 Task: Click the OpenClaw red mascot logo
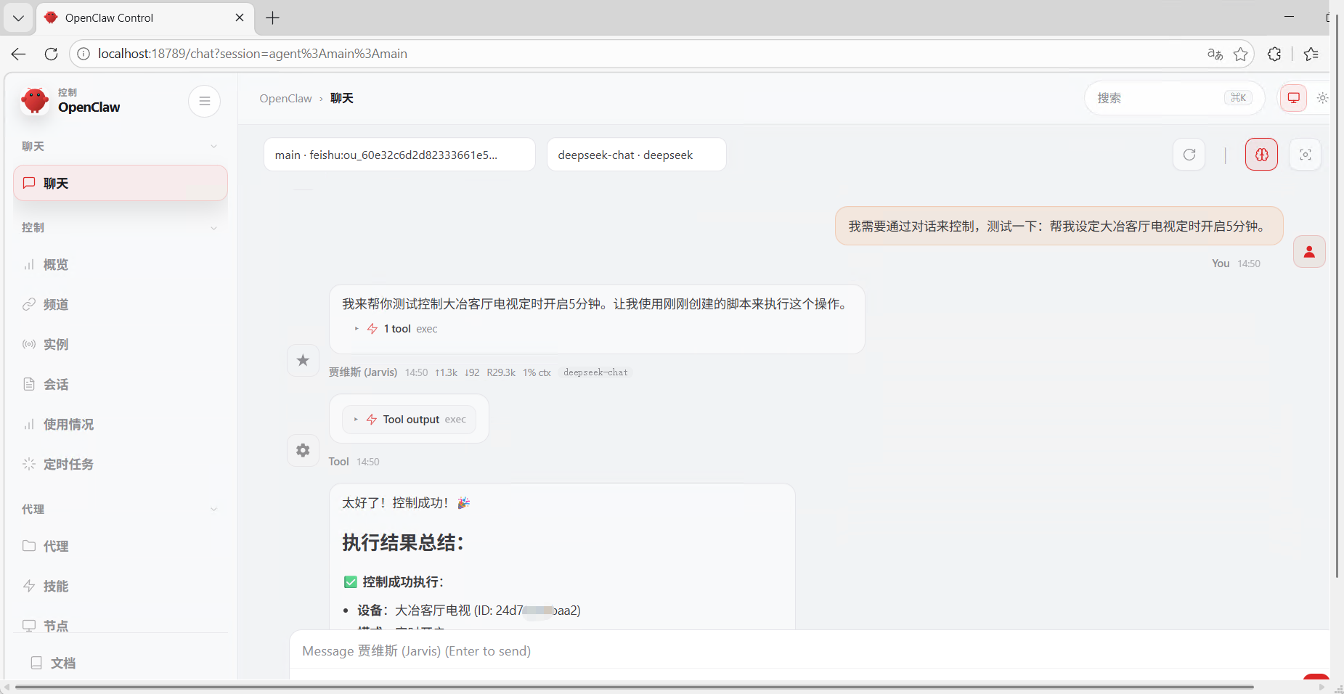[x=35, y=100]
